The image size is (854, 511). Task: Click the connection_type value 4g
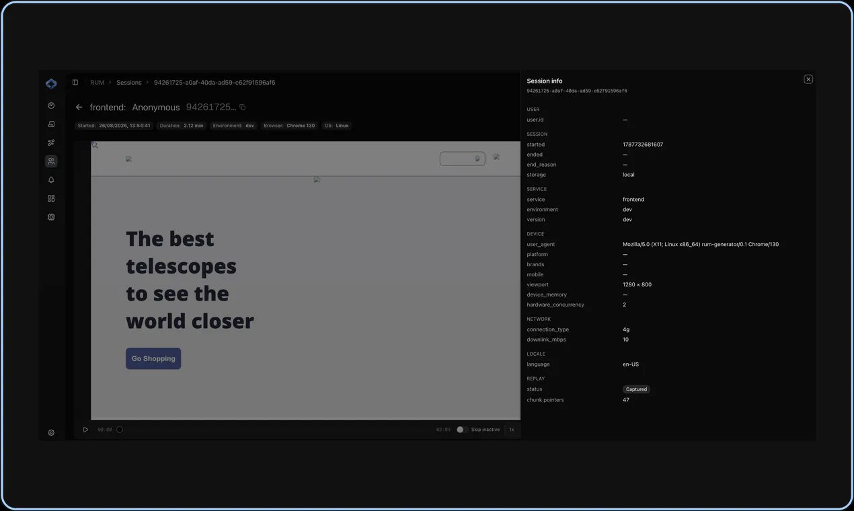click(626, 330)
